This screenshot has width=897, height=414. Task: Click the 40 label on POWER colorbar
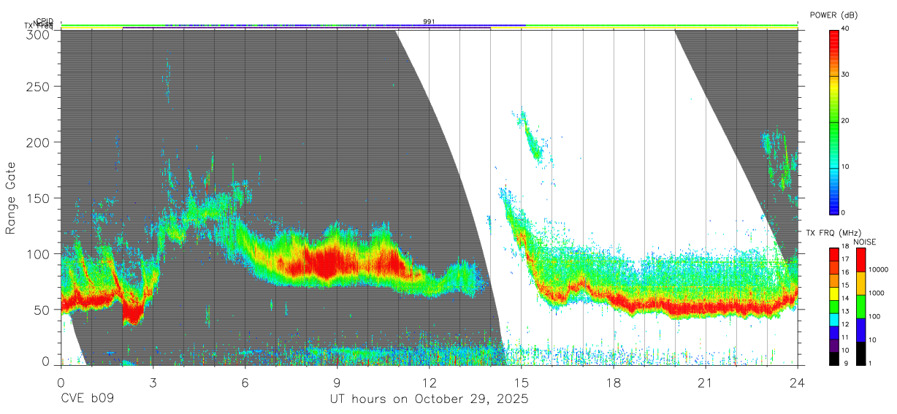(846, 28)
